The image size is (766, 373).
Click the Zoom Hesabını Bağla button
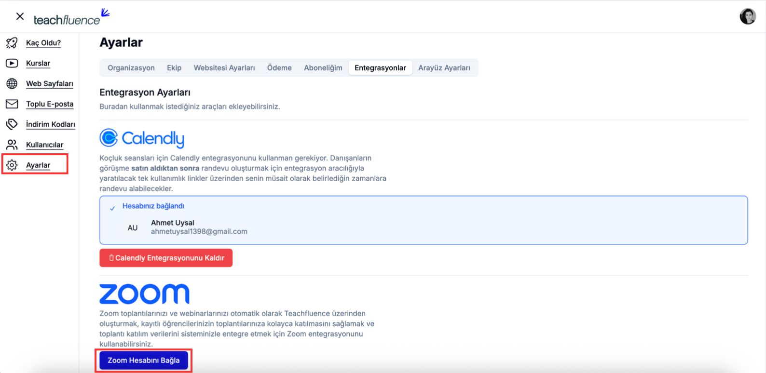[x=144, y=360]
